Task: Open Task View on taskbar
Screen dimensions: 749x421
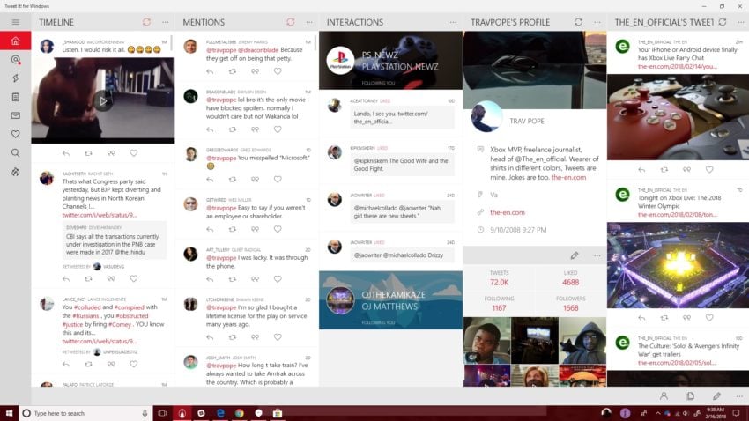Action: click(162, 413)
